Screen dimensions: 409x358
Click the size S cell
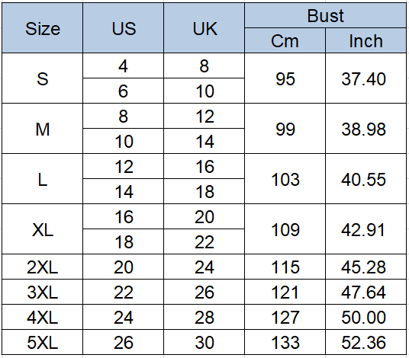(43, 78)
